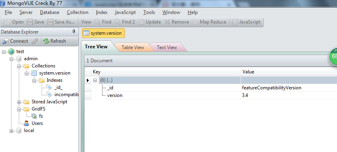The width and height of the screenshot is (337, 152).
Task: Click the Value column header
Action: (289, 72)
